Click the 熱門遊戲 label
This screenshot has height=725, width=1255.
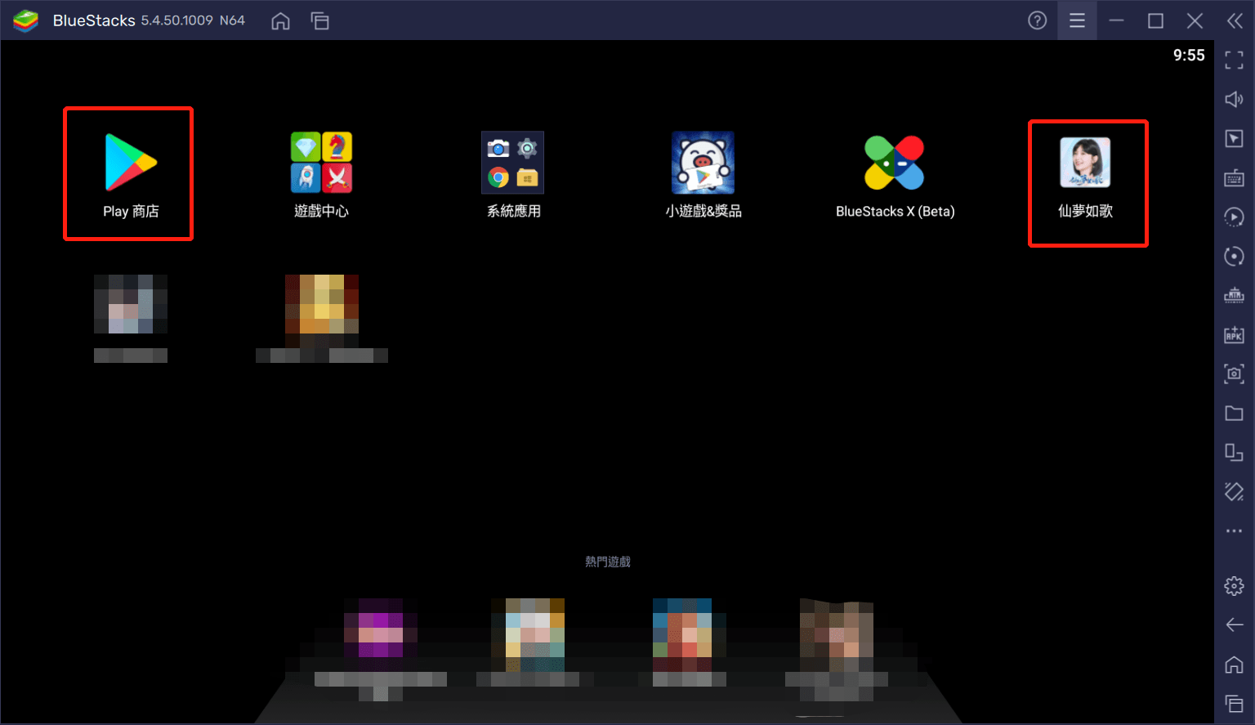coord(608,562)
